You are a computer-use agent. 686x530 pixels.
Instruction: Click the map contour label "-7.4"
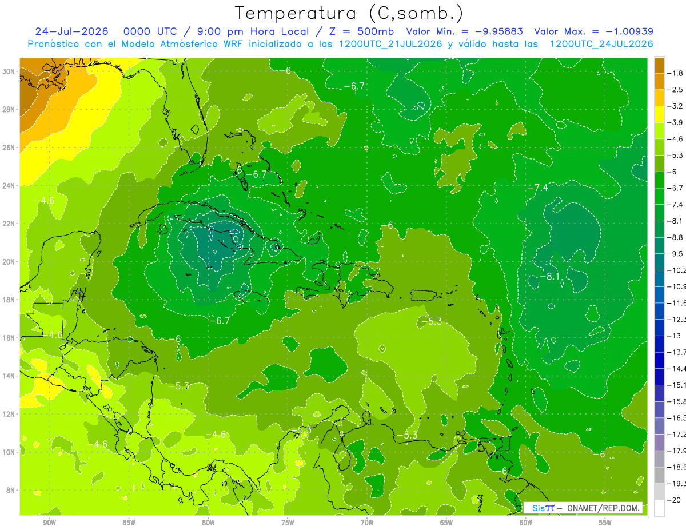point(537,188)
